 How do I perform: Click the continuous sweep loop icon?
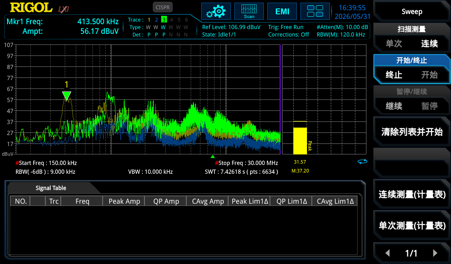[362, 162]
